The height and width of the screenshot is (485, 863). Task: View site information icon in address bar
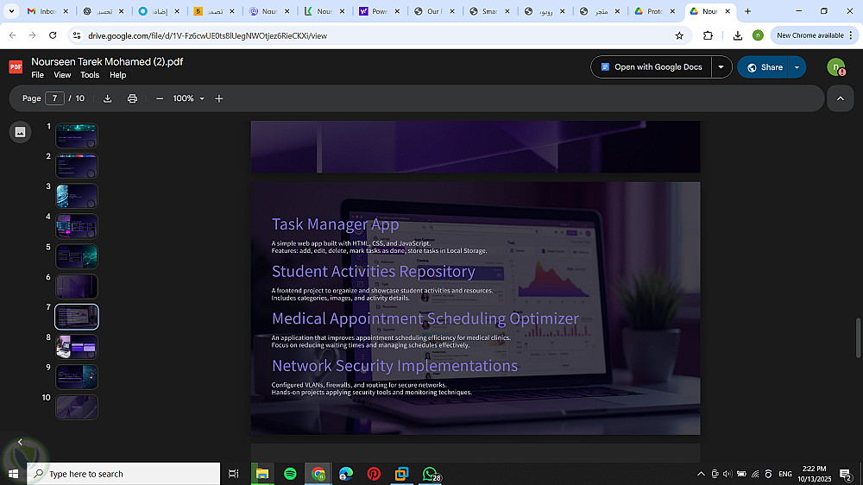pyautogui.click(x=77, y=35)
